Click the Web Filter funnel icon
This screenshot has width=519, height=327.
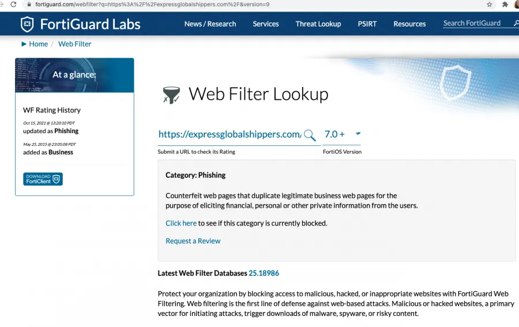(x=171, y=95)
